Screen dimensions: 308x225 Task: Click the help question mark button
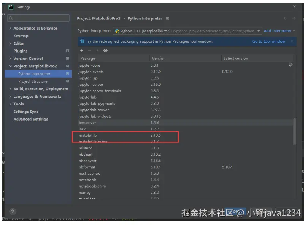13,212
